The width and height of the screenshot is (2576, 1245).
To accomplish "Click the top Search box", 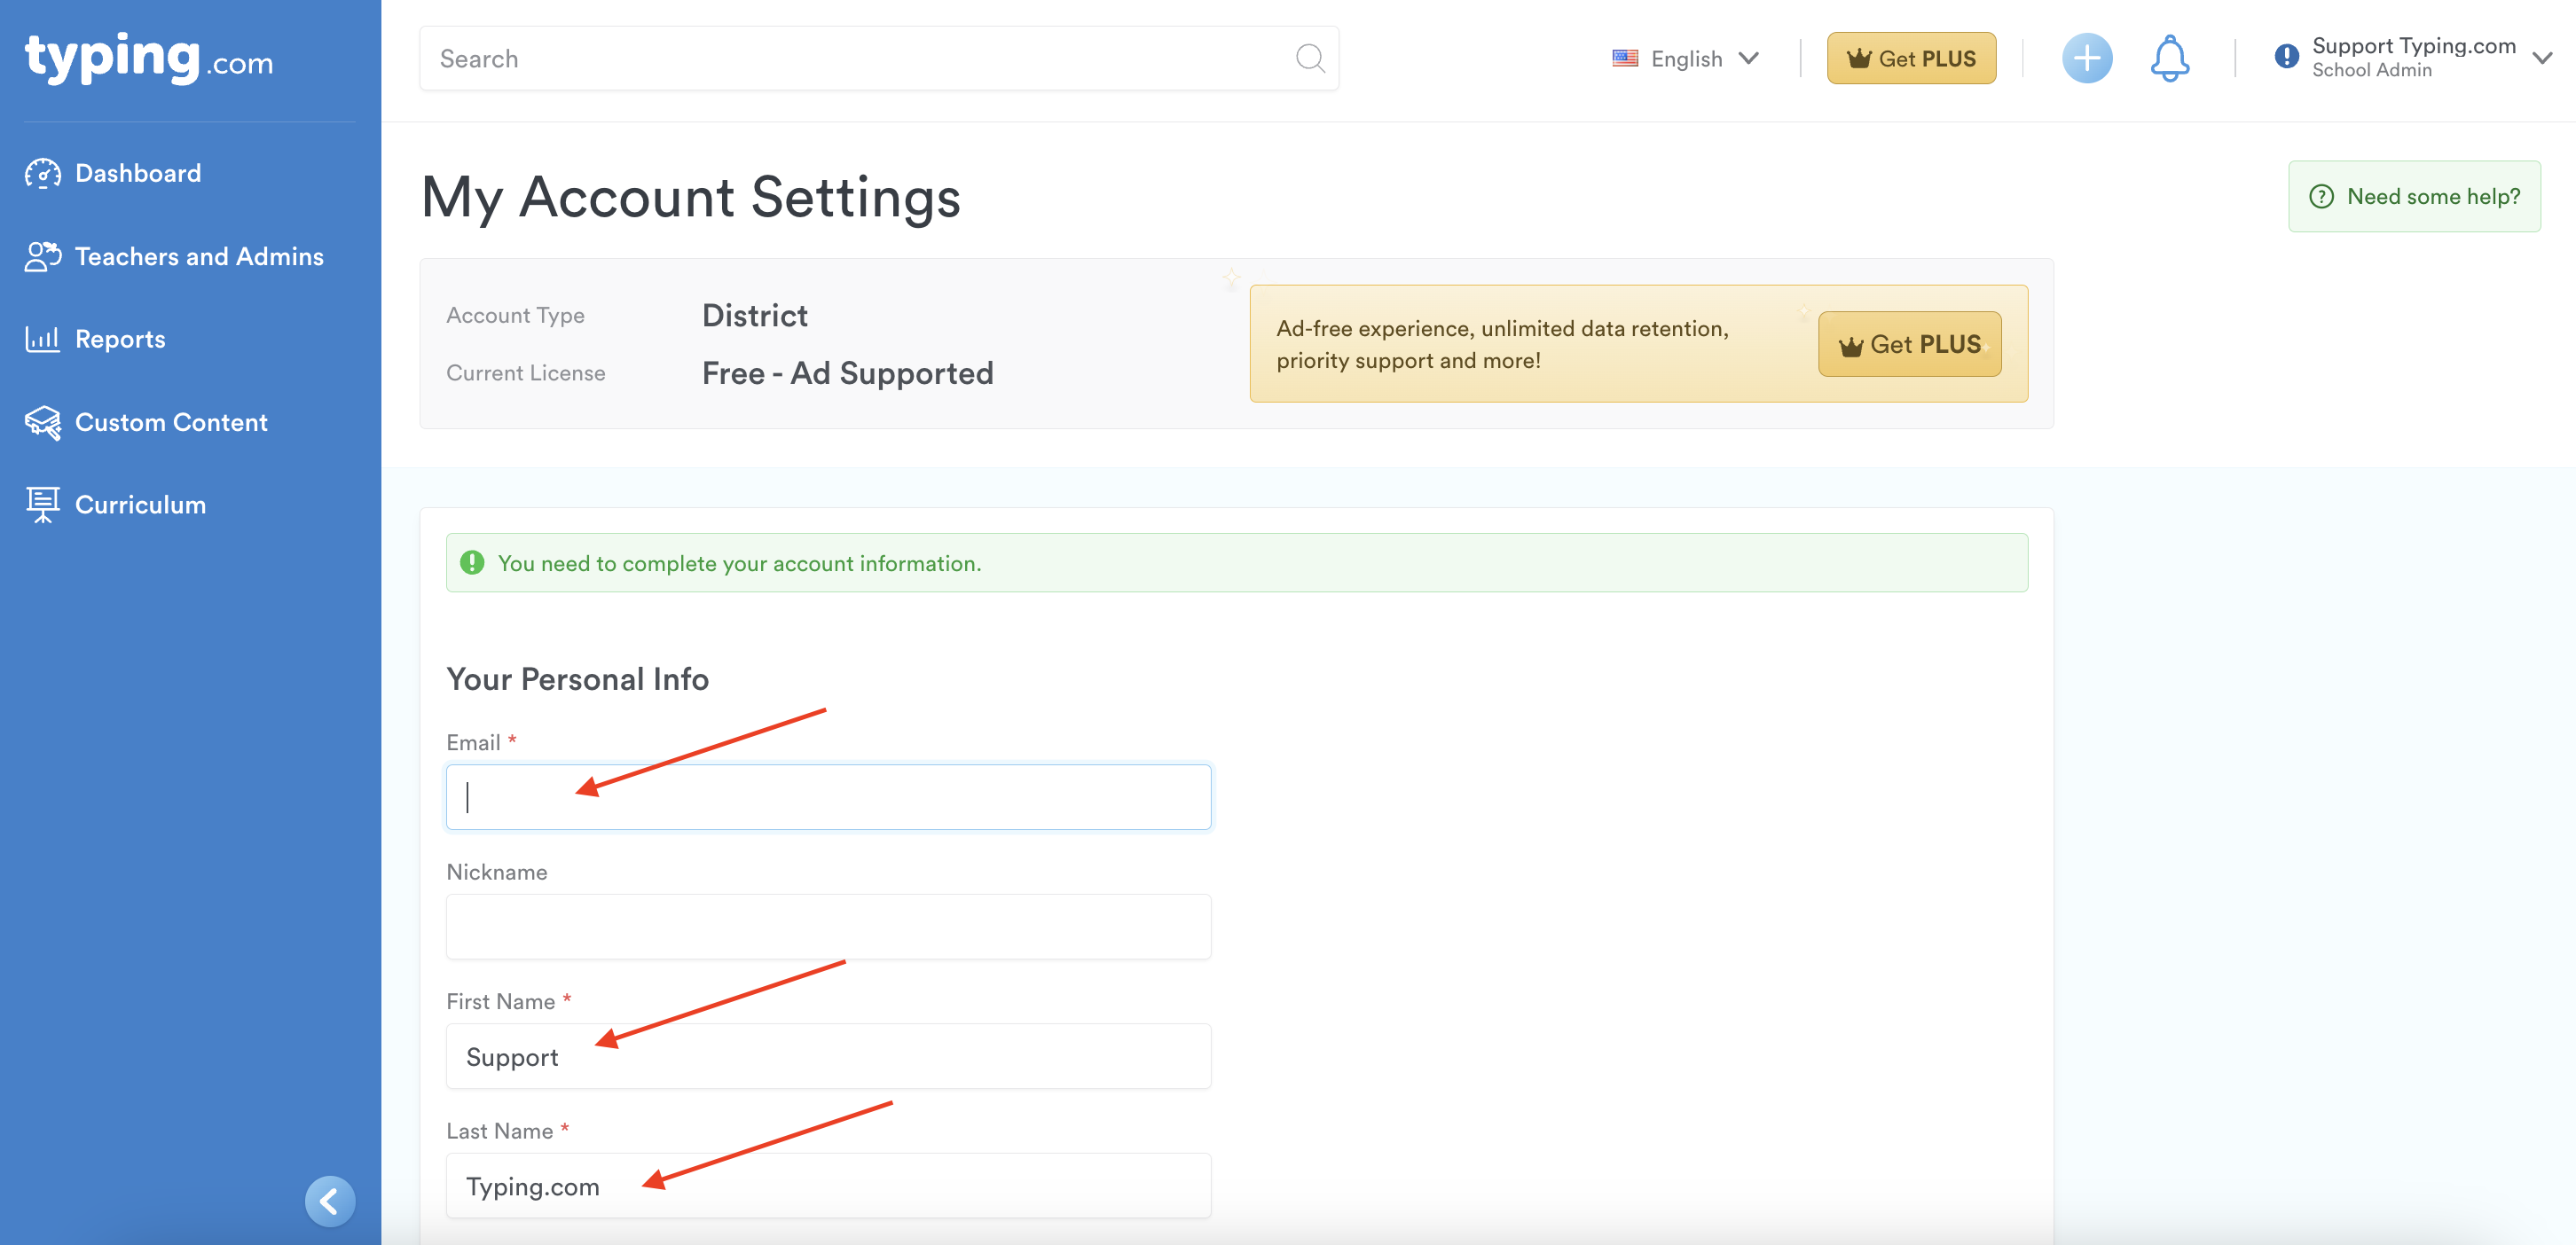I will point(860,58).
